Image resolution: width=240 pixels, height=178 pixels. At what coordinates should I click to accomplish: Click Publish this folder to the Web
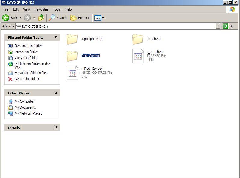32,66
